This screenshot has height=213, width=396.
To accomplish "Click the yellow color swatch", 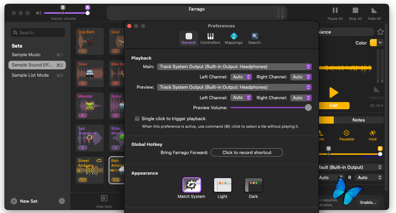I will (373, 43).
